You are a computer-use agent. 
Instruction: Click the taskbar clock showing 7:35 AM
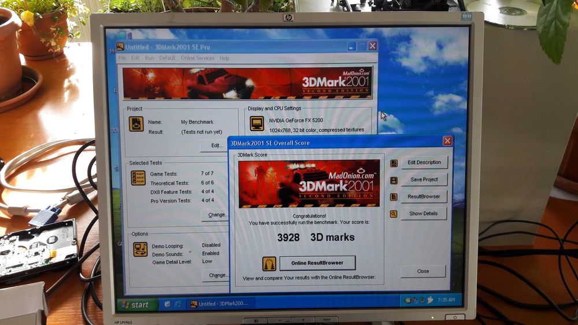[446, 300]
